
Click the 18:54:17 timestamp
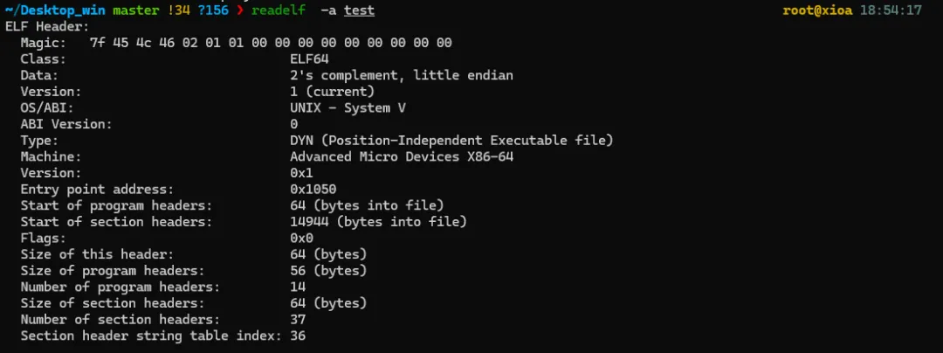pos(902,10)
